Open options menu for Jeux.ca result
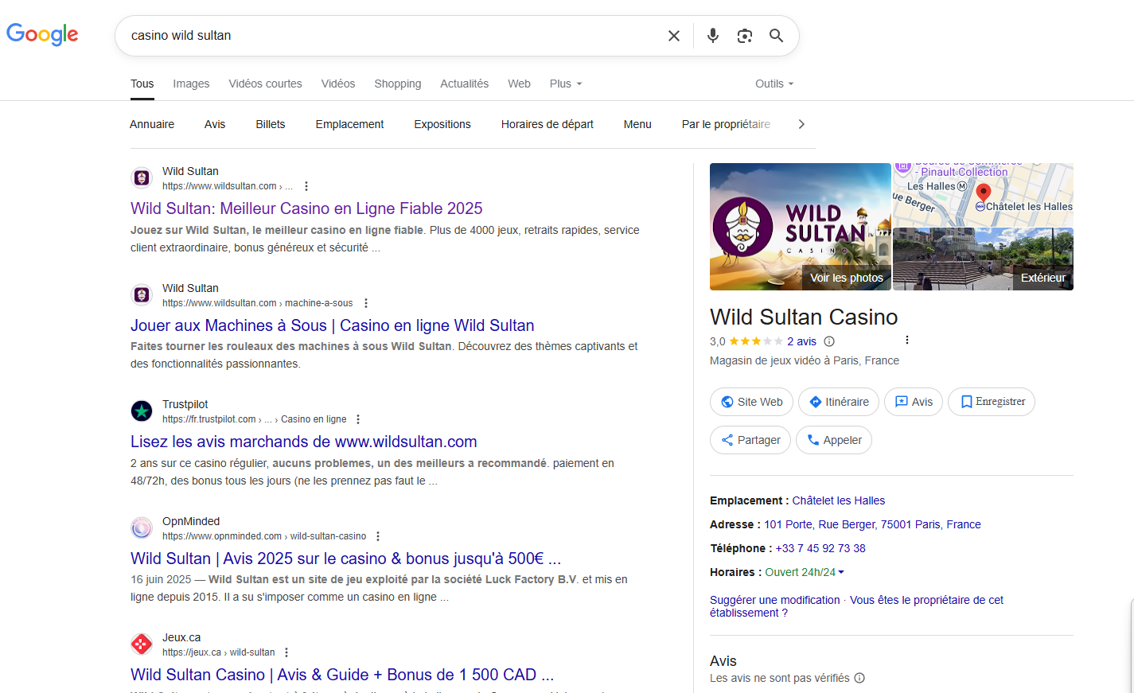Screen dimensions: 1134x693 (x=286, y=652)
